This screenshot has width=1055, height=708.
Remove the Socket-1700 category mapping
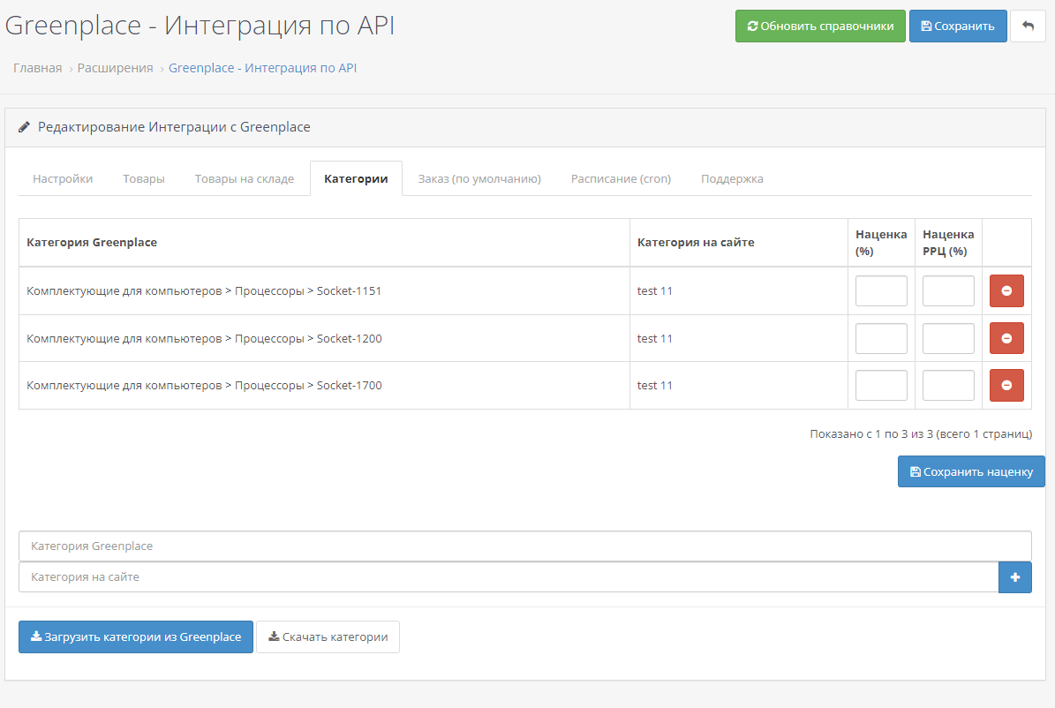point(1006,385)
